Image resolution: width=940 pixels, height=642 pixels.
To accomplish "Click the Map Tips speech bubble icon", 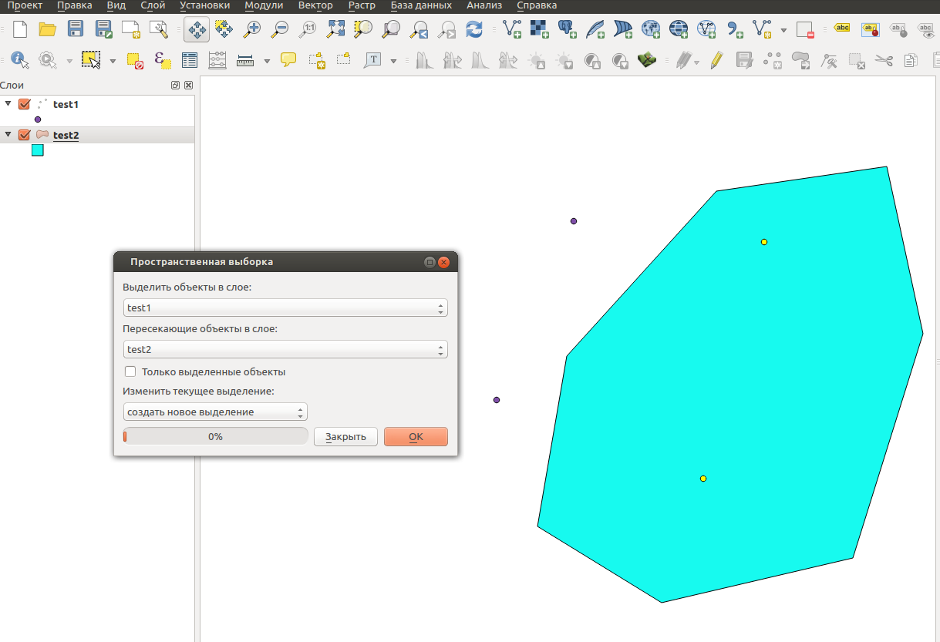I will [x=288, y=60].
